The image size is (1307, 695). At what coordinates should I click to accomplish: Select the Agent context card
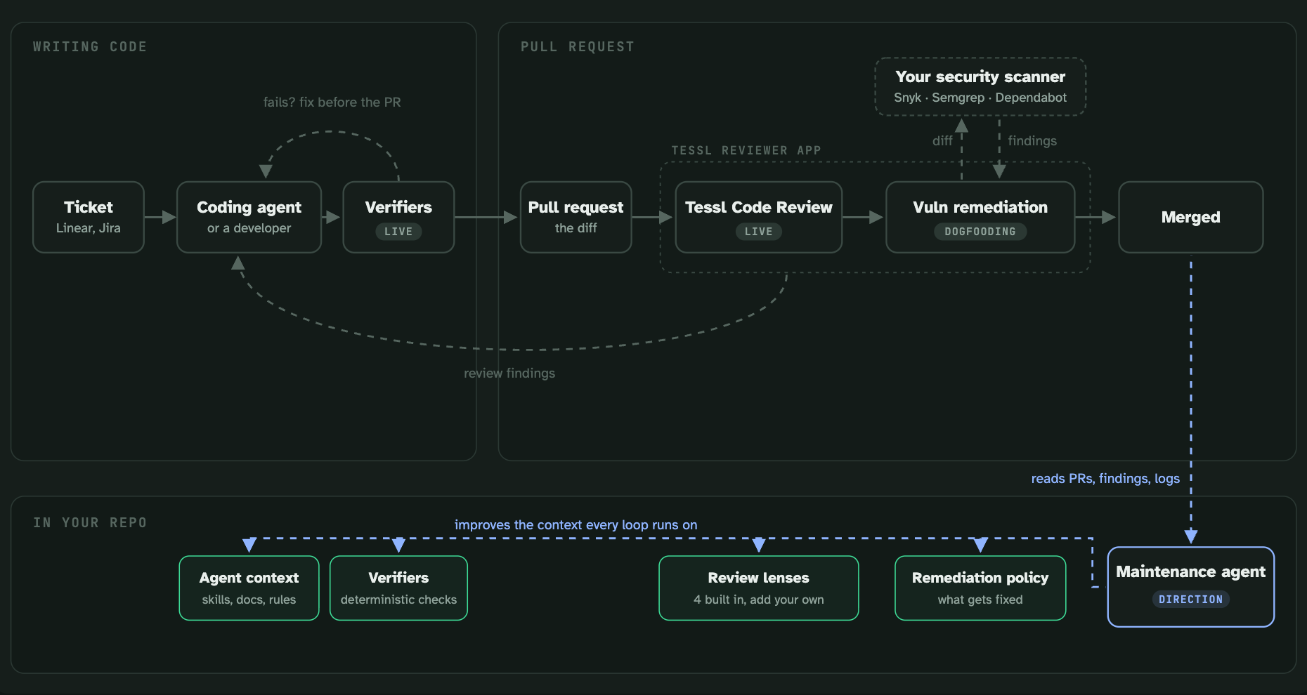coord(249,588)
